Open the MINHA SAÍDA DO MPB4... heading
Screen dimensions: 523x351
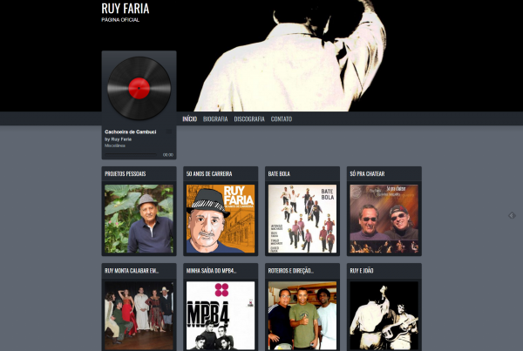click(212, 271)
